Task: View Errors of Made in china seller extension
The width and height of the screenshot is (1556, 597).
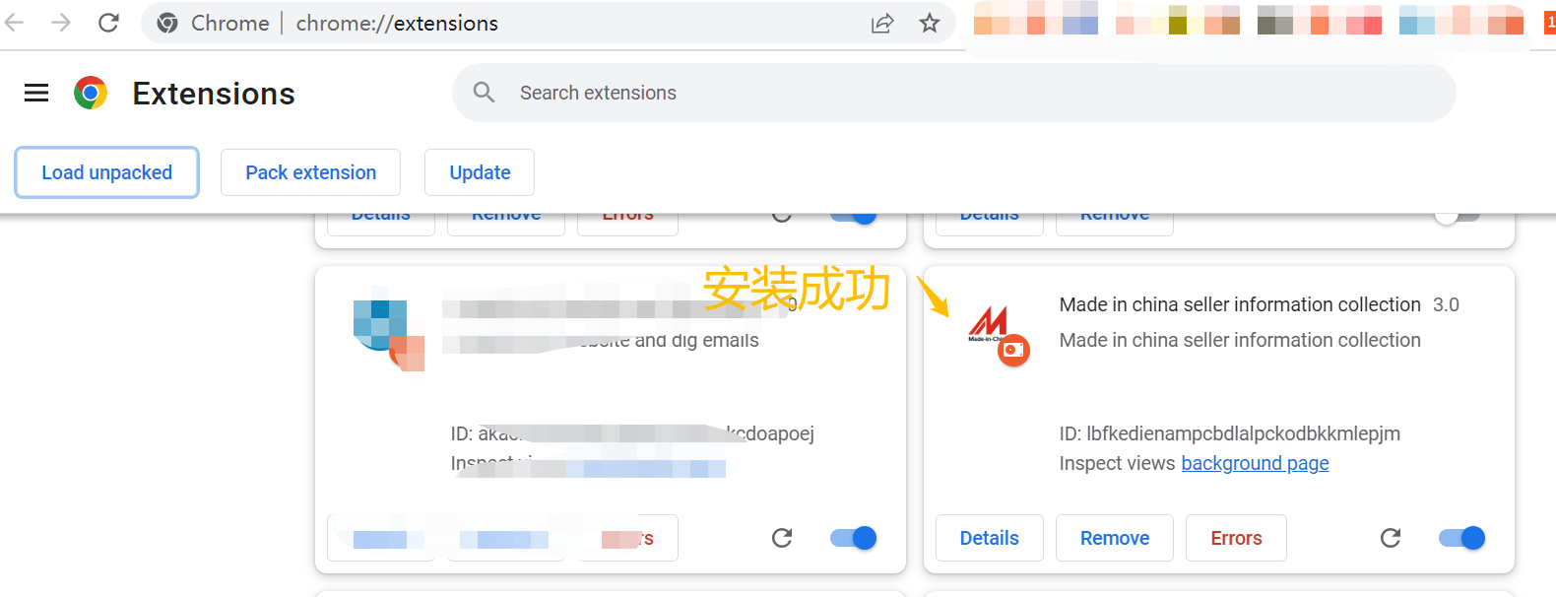Action: click(x=1236, y=538)
